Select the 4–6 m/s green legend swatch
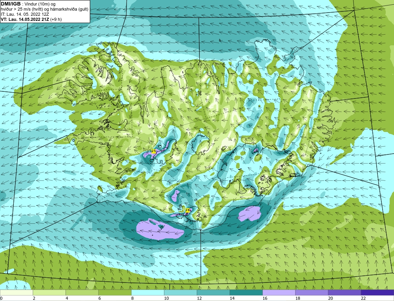The image size is (394, 301). pos(82,292)
